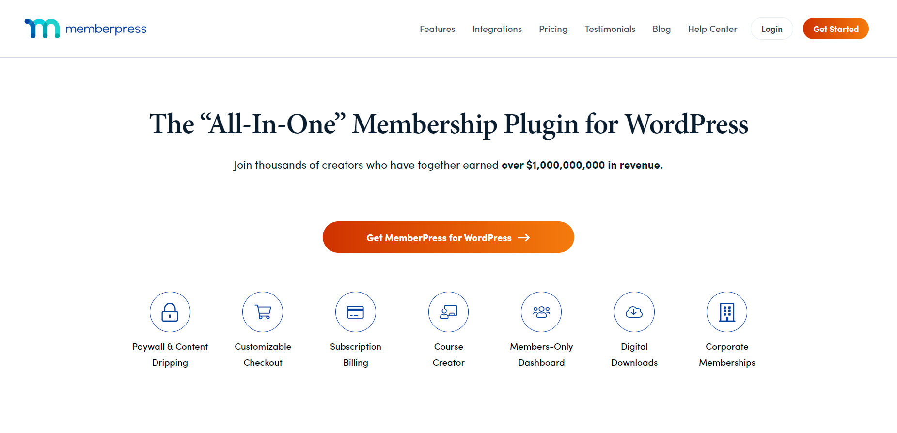
Task: Select the Members-Only Dashboard people icon
Action: [x=541, y=312]
